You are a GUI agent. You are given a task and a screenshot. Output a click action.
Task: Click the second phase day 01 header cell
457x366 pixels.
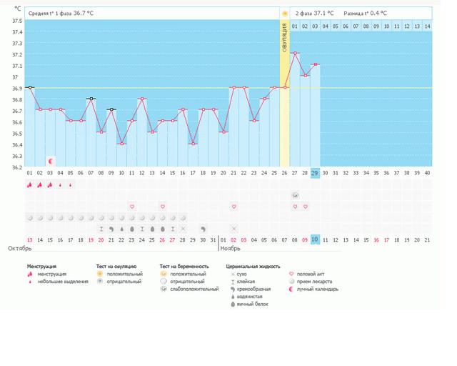pyautogui.click(x=295, y=26)
